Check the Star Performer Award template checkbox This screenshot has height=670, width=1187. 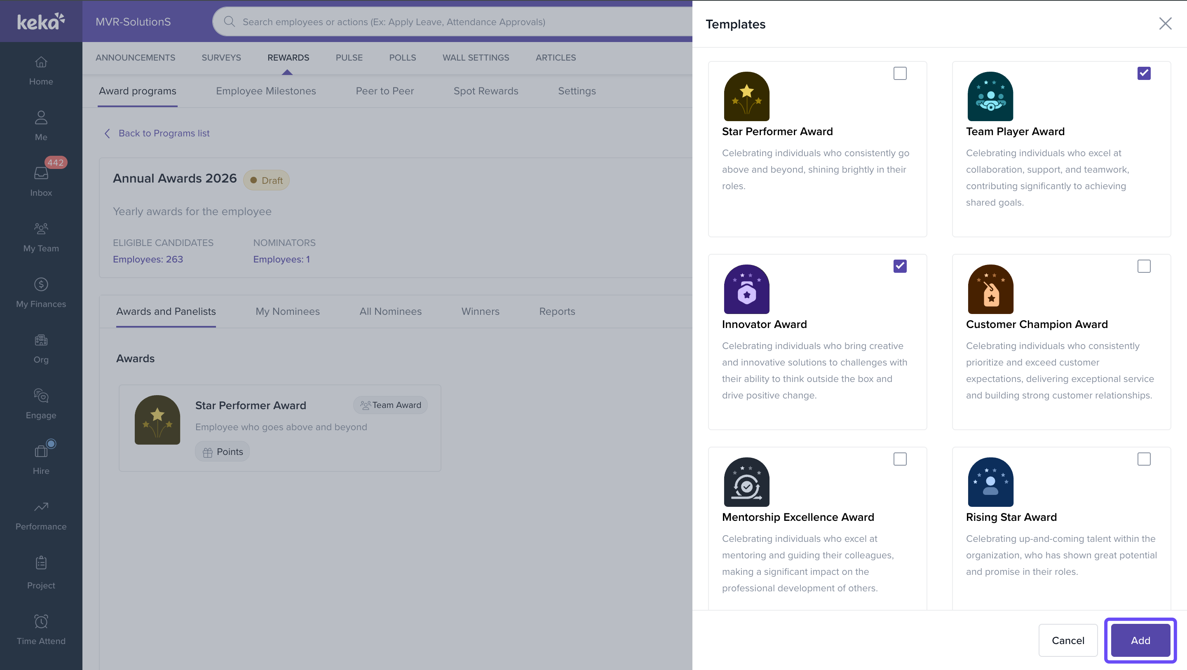(899, 73)
